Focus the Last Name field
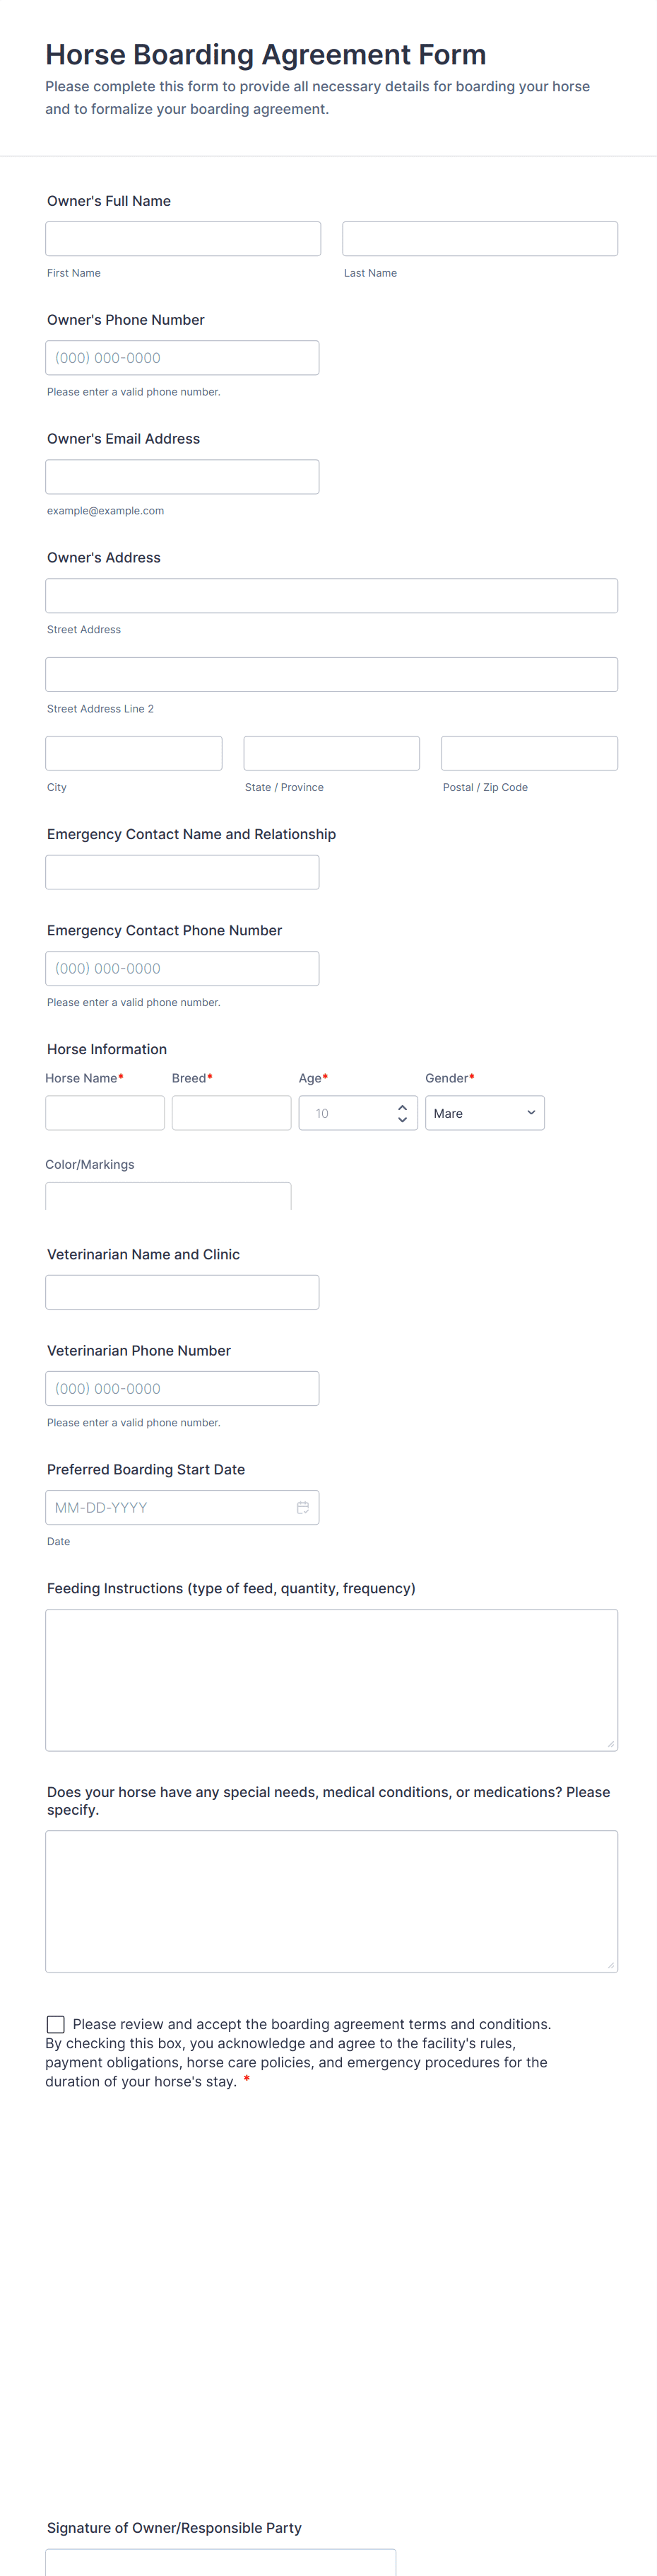This screenshot has width=657, height=2576. click(x=479, y=239)
